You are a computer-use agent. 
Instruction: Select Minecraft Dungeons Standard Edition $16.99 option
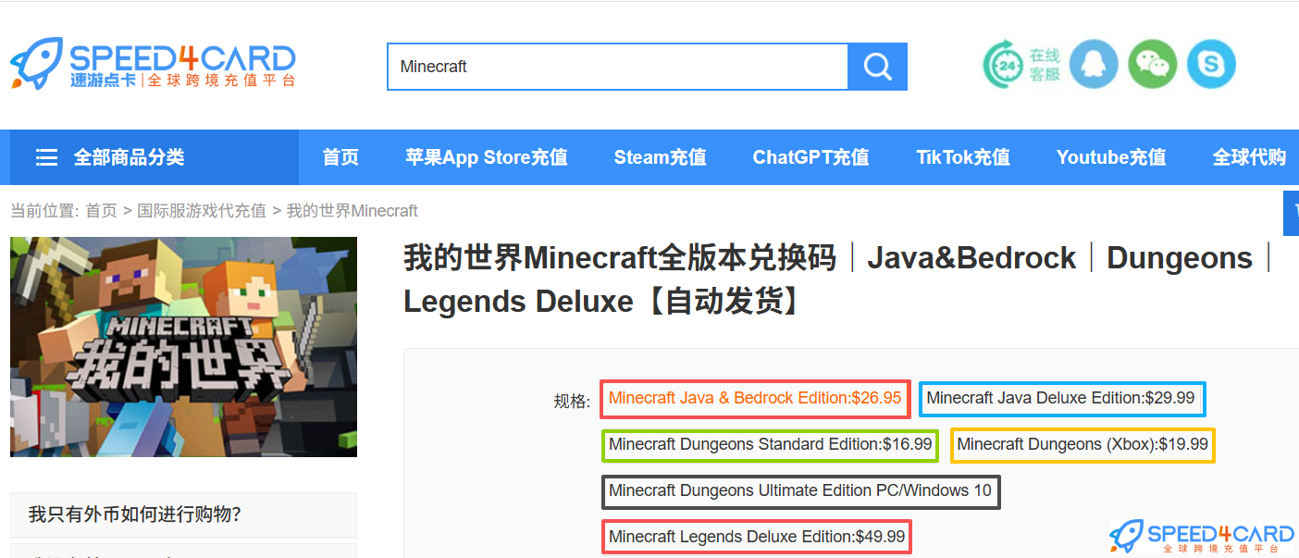[x=770, y=445]
